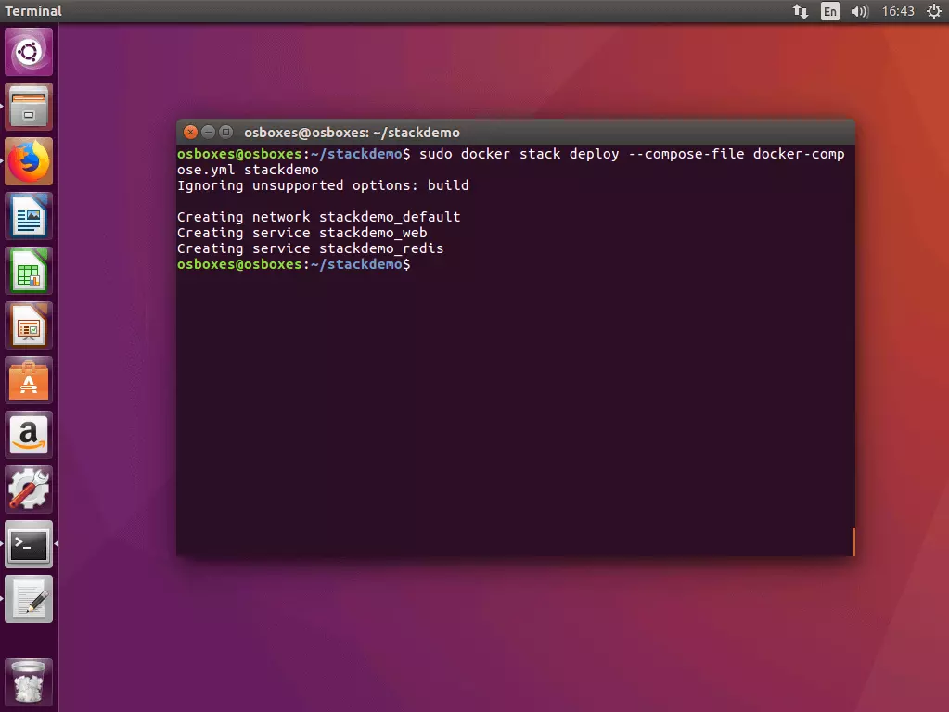The width and height of the screenshot is (949, 712).
Task: Minimize the terminal window
Action: (x=208, y=132)
